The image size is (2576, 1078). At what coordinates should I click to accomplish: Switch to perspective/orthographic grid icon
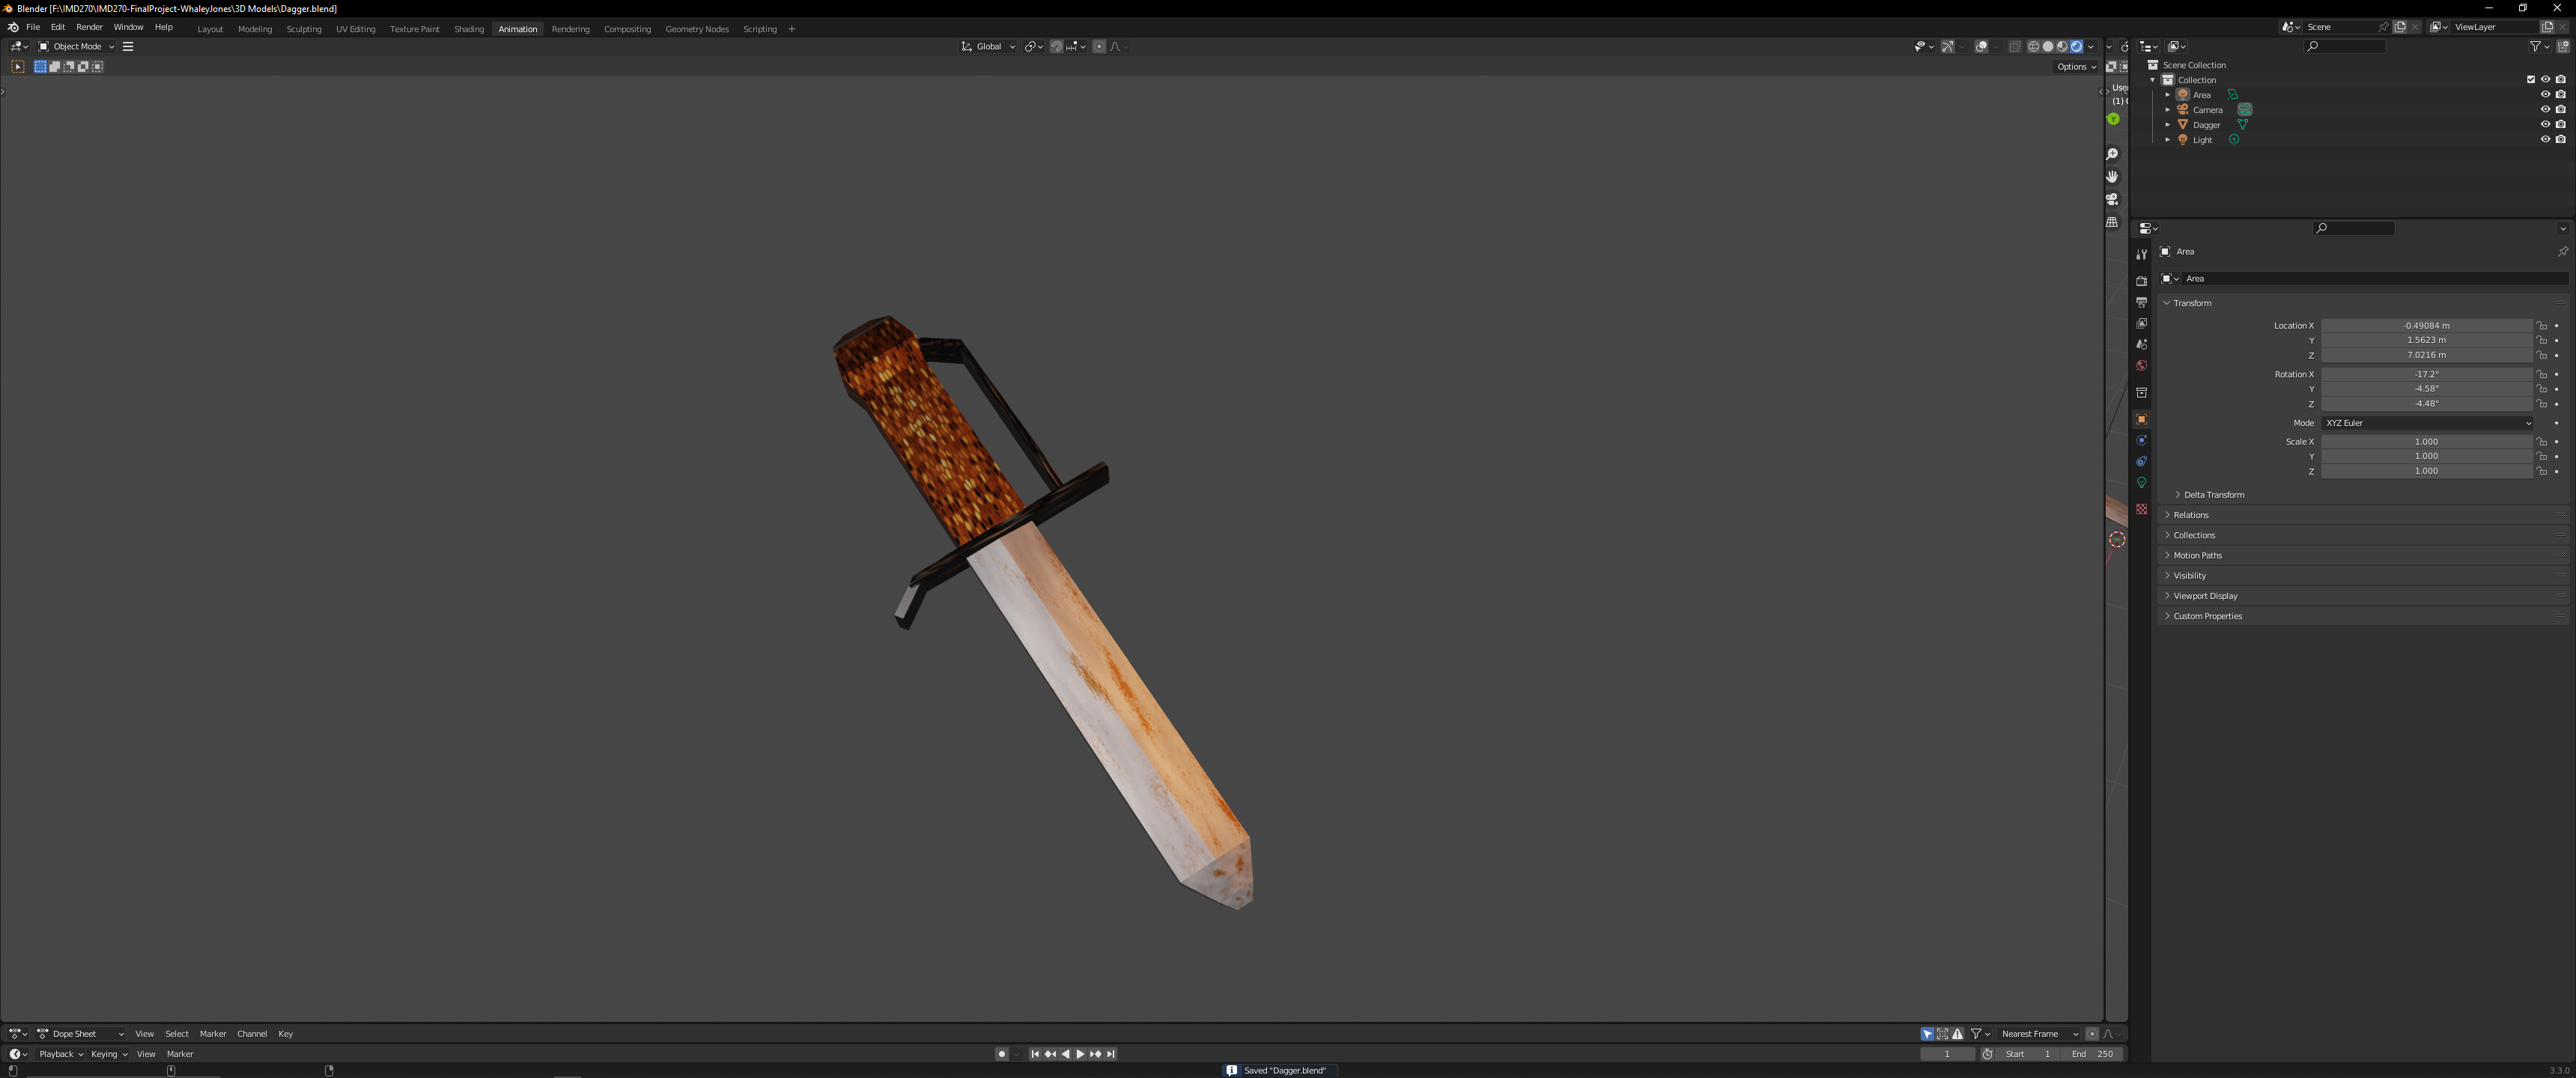2112,222
